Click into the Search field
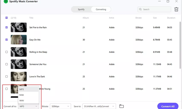 pos(154,9)
